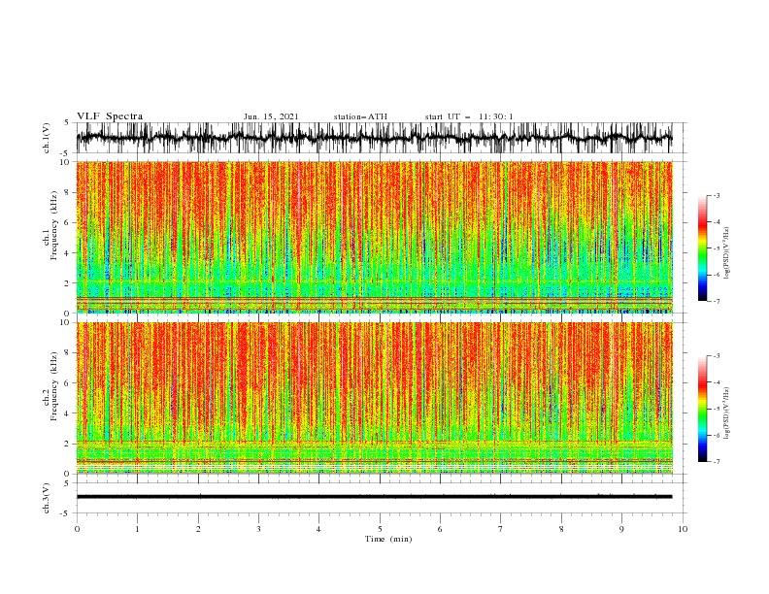The width and height of the screenshot is (769, 594).
Task: Select the date text 'Jun. 15, 2021'
Action: pos(271,116)
